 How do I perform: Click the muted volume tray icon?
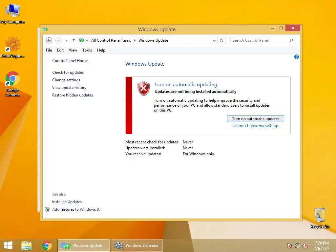pyautogui.click(x=305, y=246)
